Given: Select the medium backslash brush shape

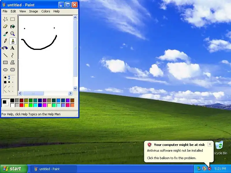Looking at the screenshot, I should [x=9, y=91].
